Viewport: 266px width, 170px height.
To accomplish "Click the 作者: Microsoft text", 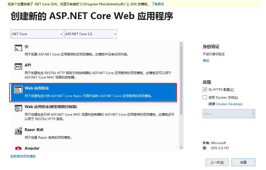I will click(214, 143).
